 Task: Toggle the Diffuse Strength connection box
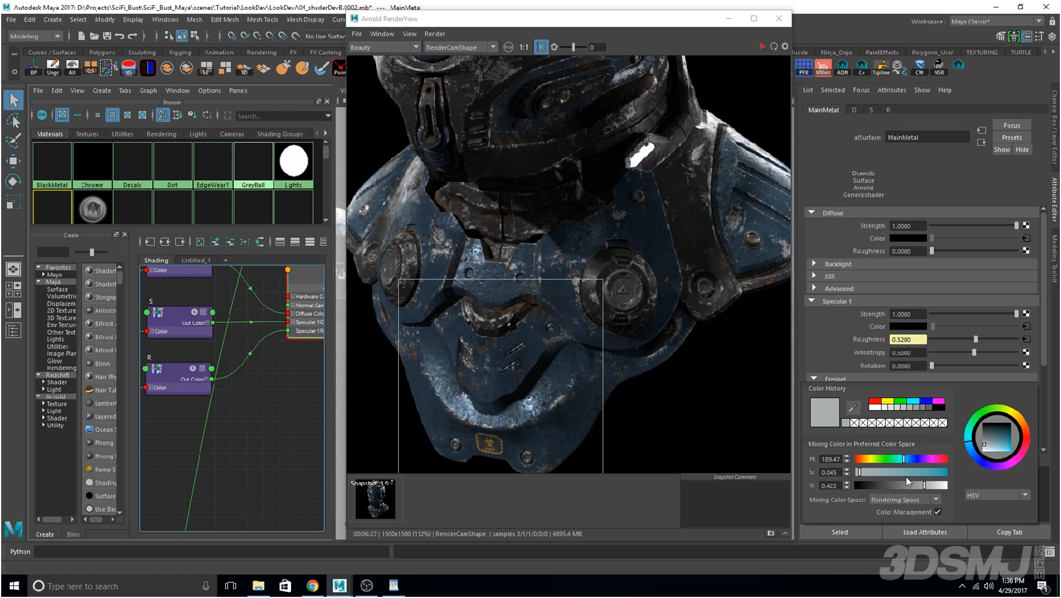(1026, 226)
